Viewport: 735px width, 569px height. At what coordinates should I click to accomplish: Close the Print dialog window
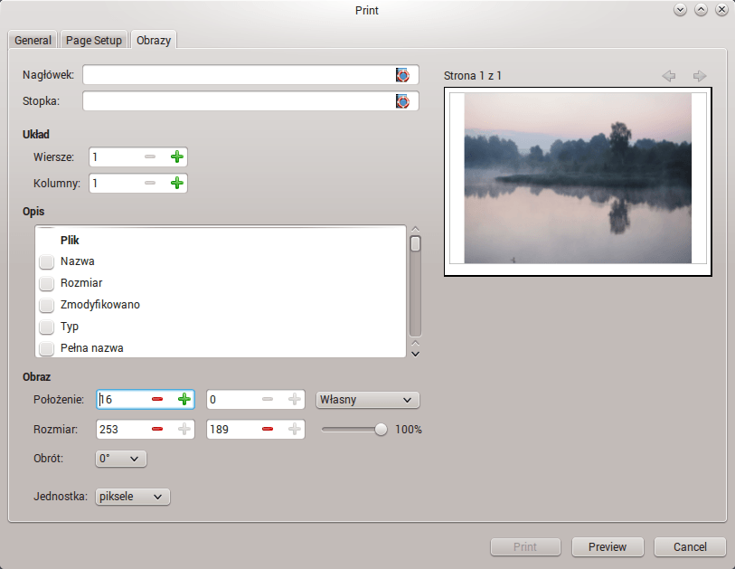pos(721,10)
